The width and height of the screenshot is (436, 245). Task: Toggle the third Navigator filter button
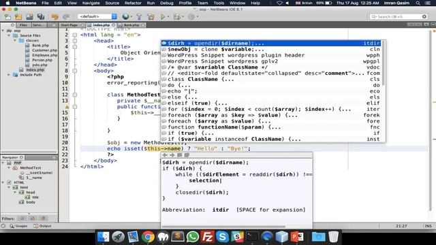click(43, 218)
